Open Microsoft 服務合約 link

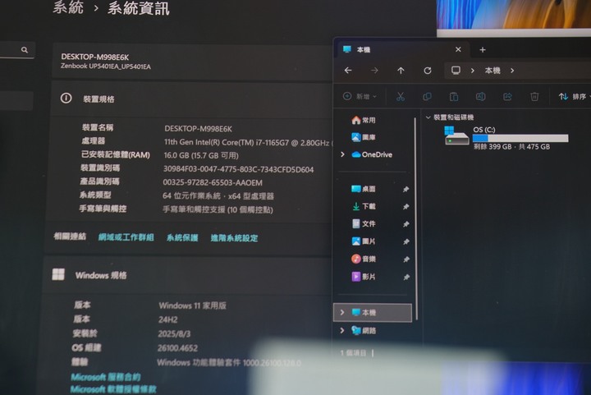[x=106, y=377]
